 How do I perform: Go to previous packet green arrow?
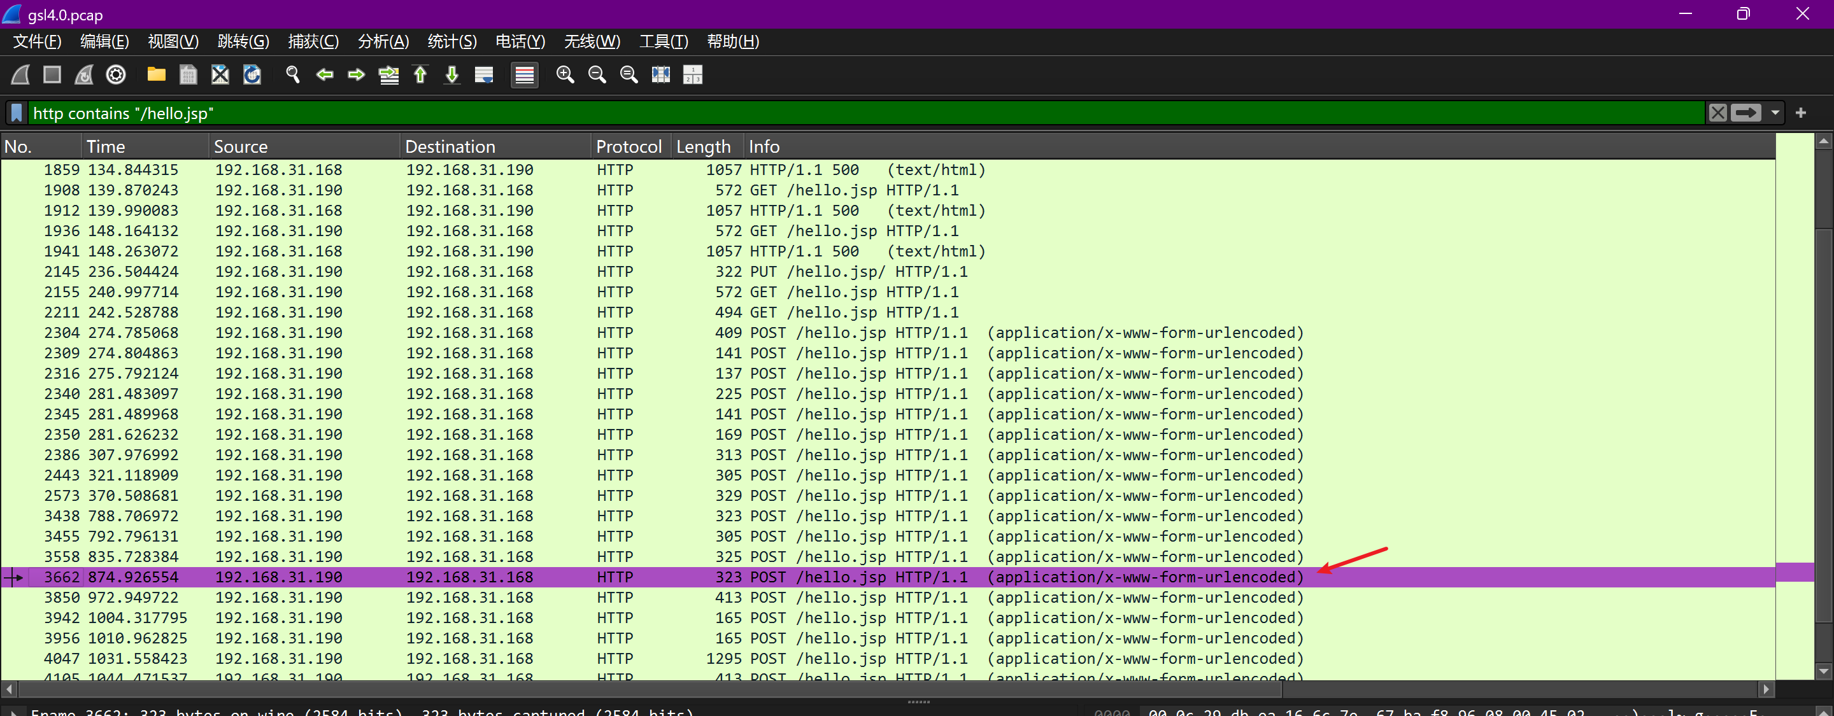(x=325, y=74)
